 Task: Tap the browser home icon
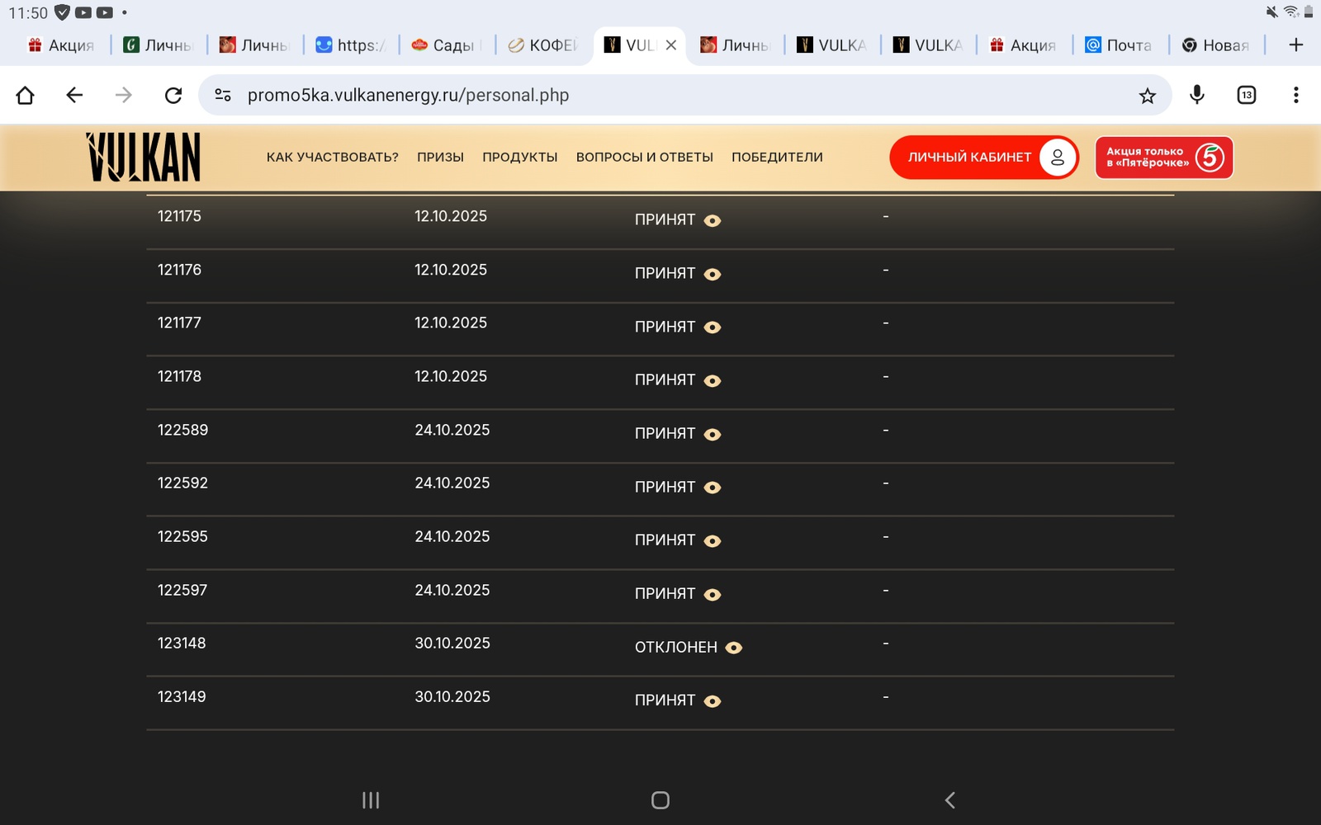26,95
